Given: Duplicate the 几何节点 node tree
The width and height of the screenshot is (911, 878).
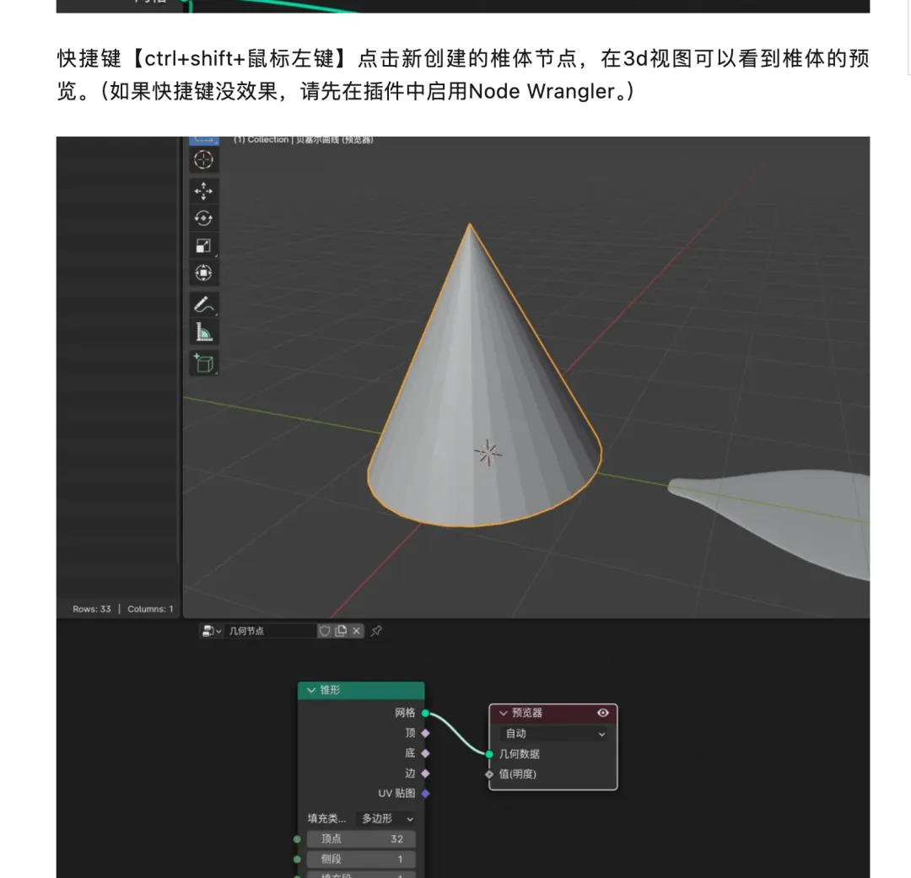Looking at the screenshot, I should click(341, 631).
